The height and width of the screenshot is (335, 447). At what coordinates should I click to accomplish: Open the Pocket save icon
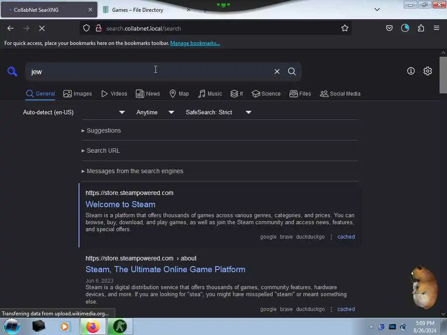click(389, 28)
